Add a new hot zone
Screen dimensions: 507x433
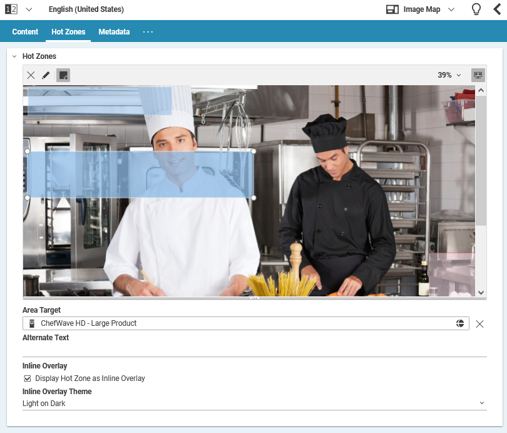coord(63,75)
